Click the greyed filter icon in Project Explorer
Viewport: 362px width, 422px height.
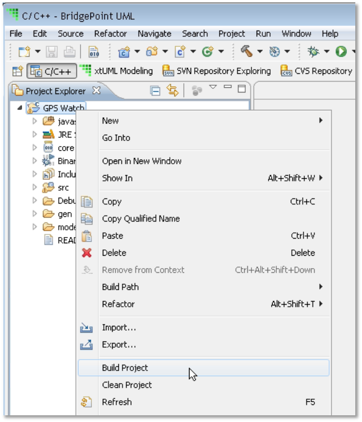197,90
